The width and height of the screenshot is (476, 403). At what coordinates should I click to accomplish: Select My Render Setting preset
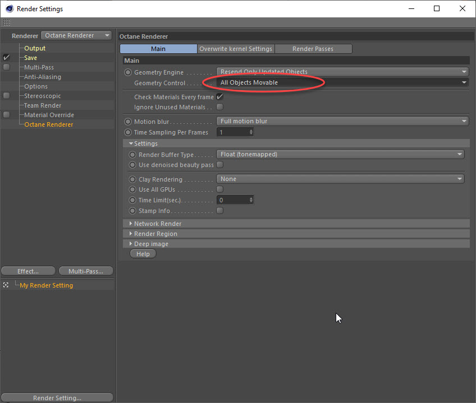pos(46,285)
